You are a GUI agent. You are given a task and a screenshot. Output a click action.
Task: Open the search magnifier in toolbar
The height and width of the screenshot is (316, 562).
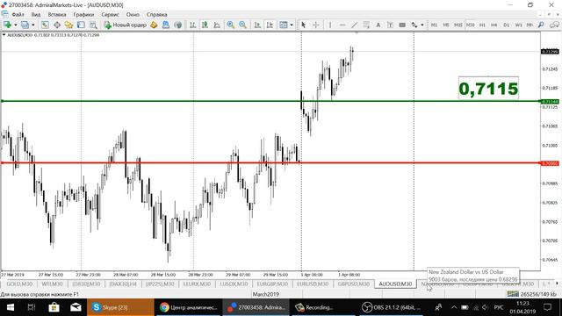[x=541, y=25]
